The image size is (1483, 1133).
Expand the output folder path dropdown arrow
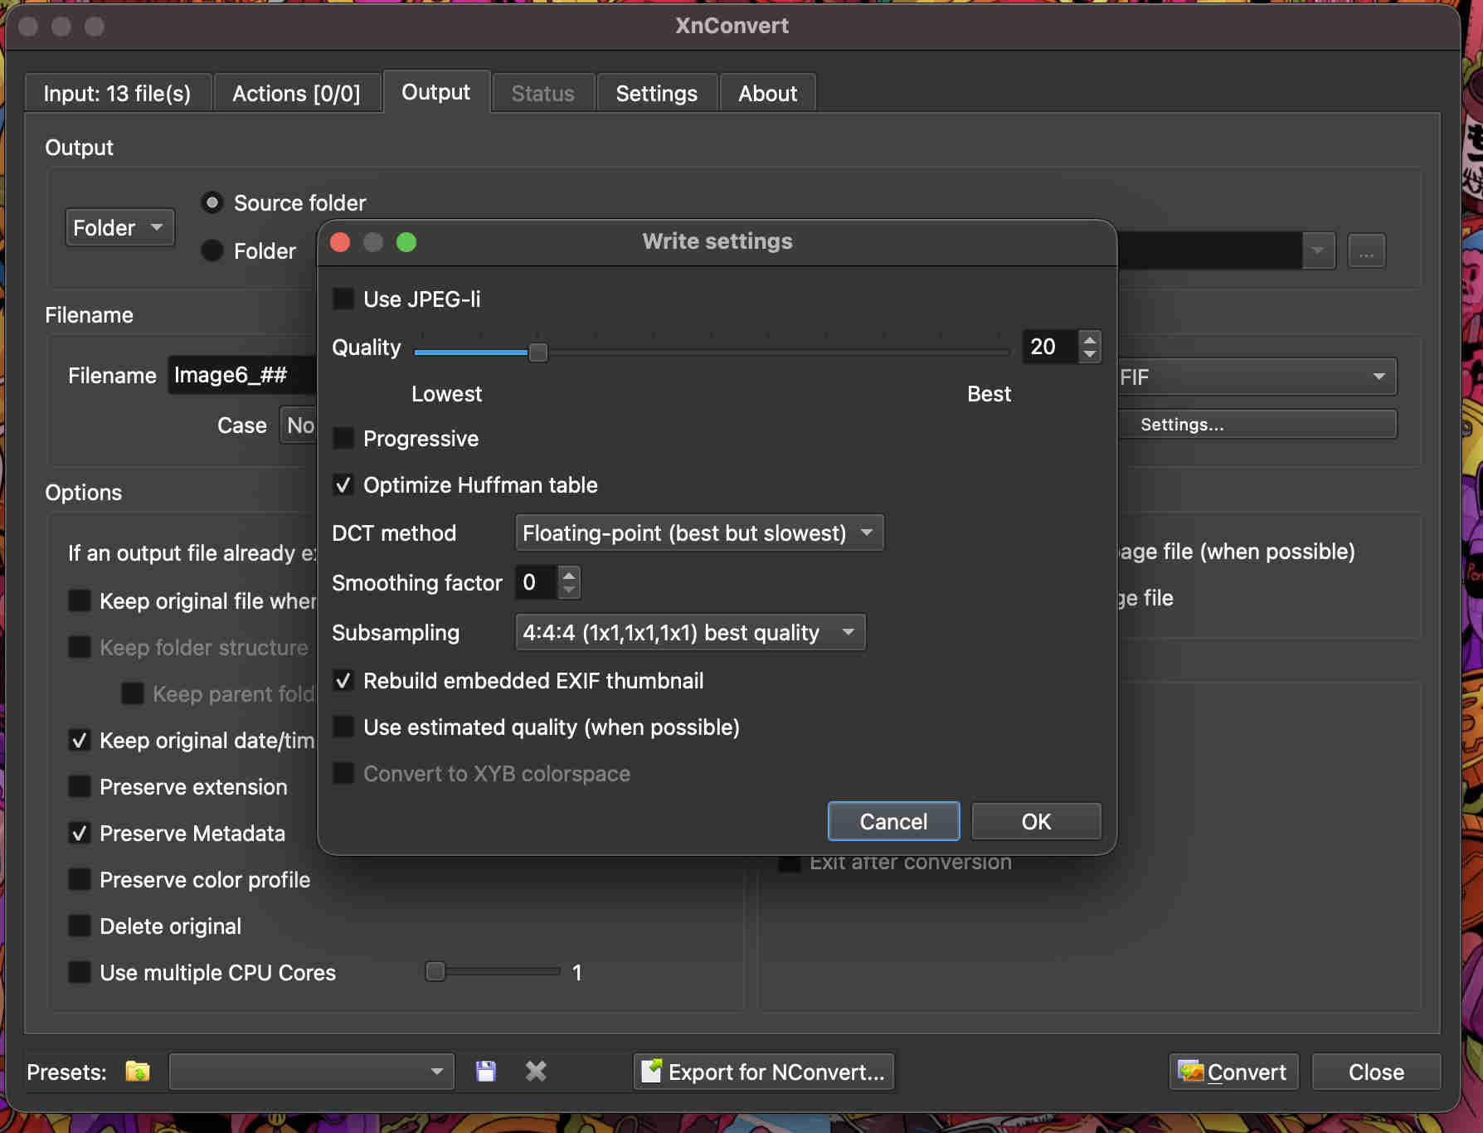(x=1318, y=250)
